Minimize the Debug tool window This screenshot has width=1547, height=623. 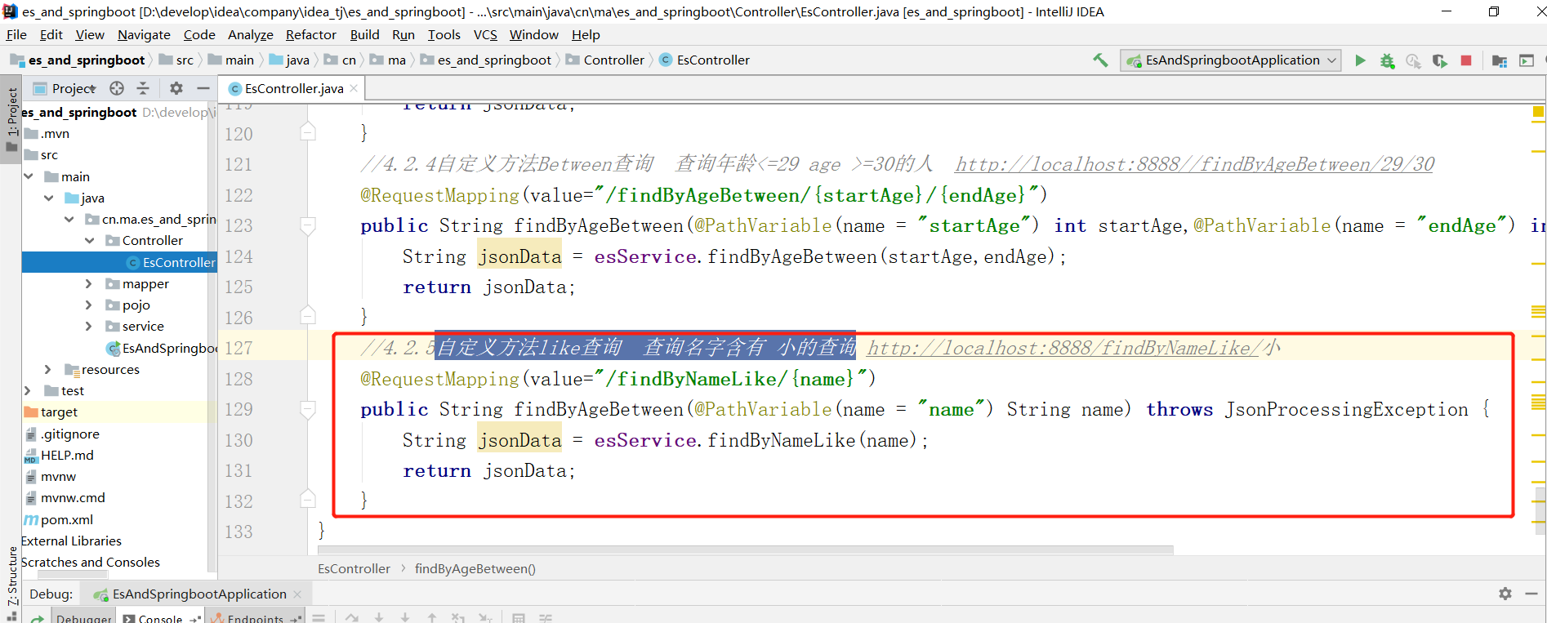tap(1531, 594)
